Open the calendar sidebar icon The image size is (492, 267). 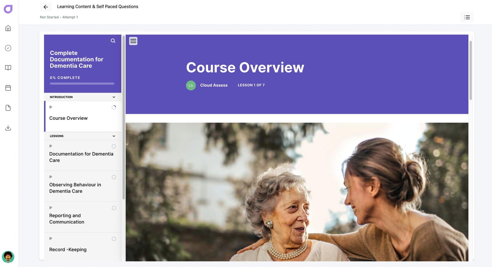8,88
